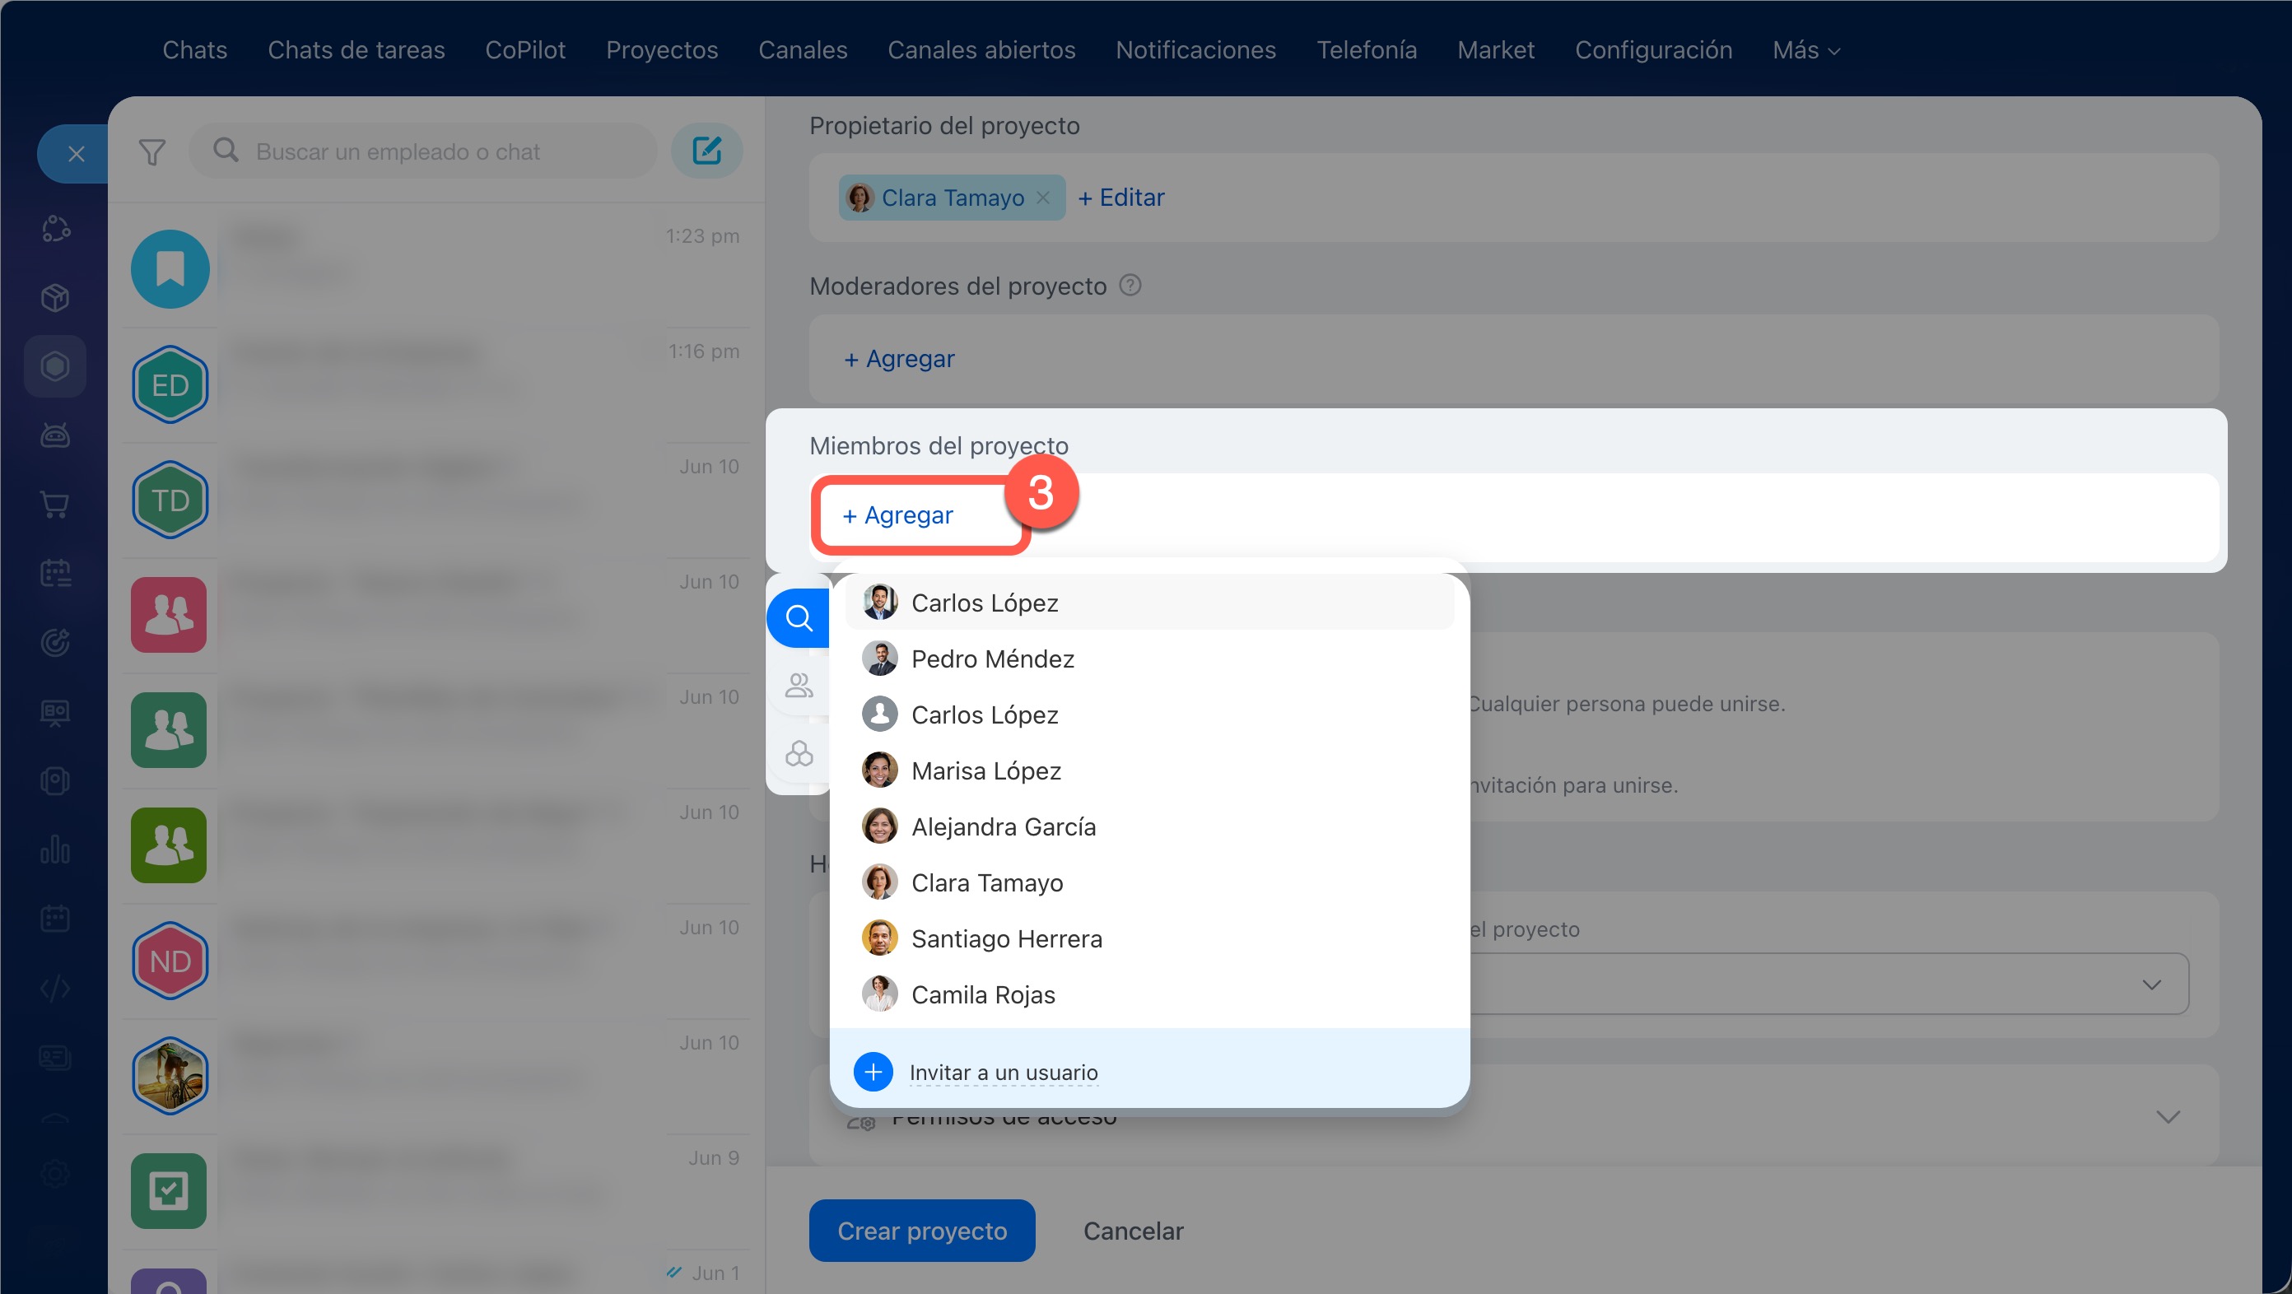Click the highlighted hexagon icon in sidebar

click(x=55, y=365)
